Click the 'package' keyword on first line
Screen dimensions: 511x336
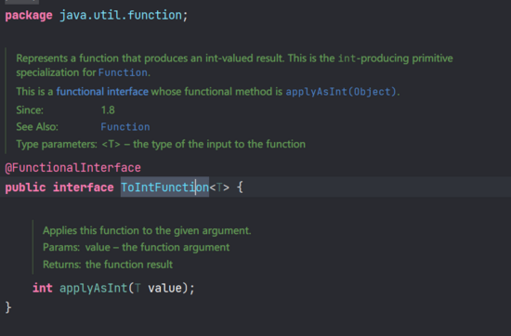click(29, 15)
